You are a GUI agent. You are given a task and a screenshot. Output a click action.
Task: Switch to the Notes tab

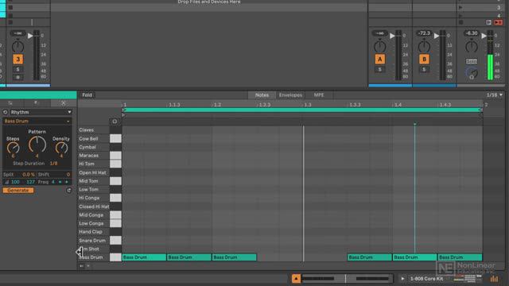click(262, 95)
